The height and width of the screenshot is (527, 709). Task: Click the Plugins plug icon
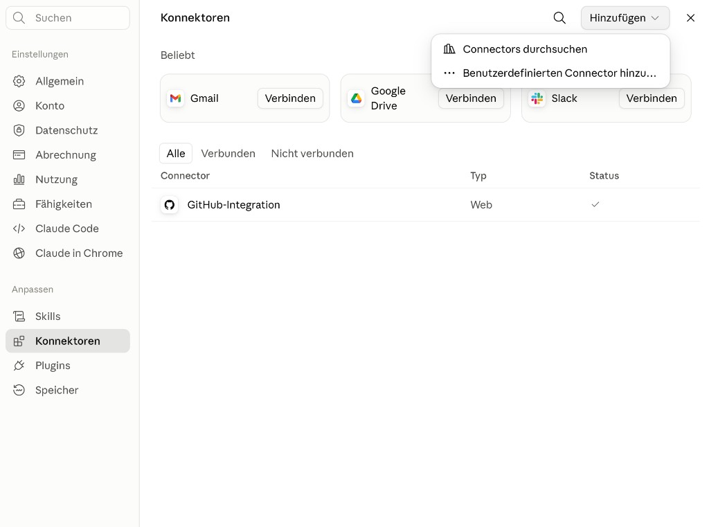[19, 366]
